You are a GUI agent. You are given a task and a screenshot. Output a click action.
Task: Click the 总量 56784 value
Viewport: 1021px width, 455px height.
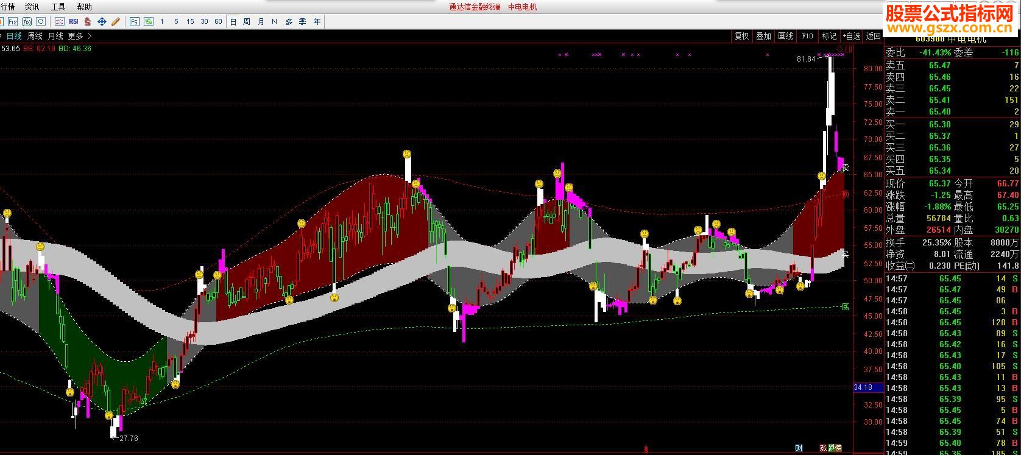point(939,218)
